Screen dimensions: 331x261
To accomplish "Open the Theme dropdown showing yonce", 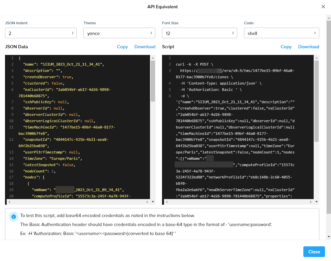I will (x=119, y=33).
